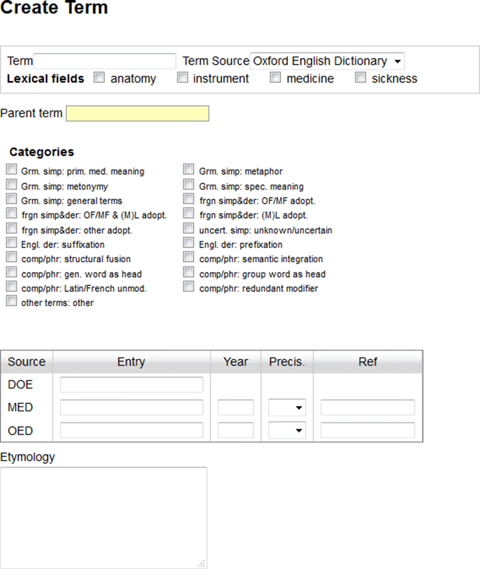480x569 pixels.
Task: Open the Term Source dropdown
Action: [x=327, y=61]
